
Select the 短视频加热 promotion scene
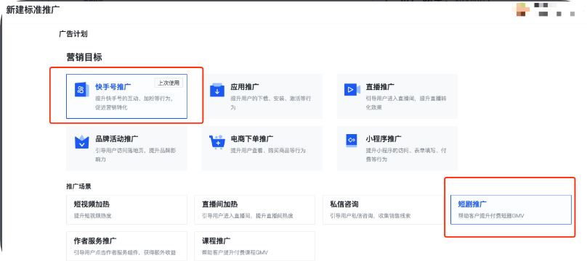126,209
